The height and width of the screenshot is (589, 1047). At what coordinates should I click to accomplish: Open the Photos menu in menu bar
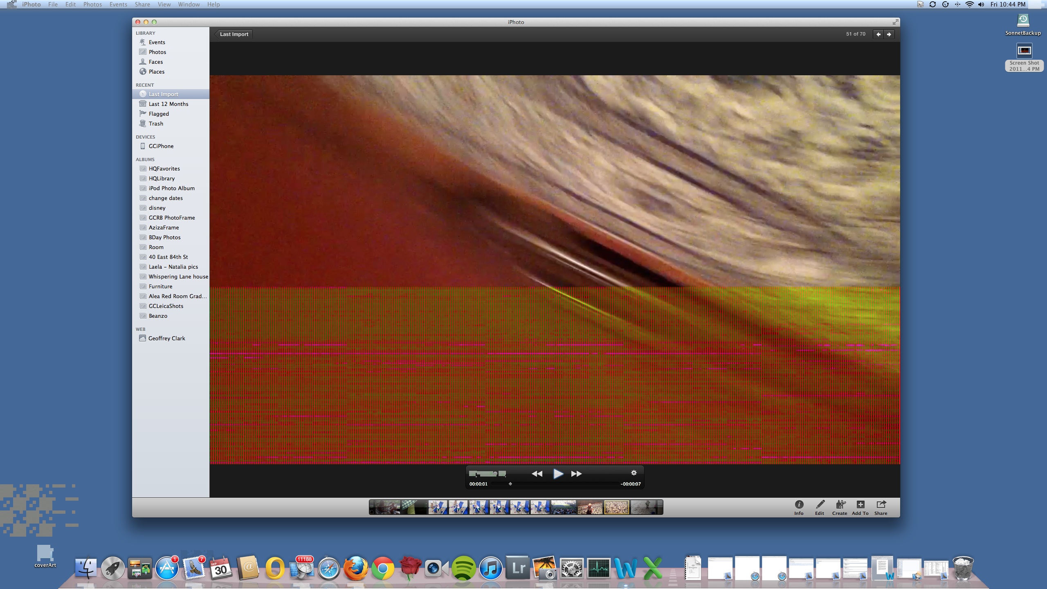click(x=92, y=4)
